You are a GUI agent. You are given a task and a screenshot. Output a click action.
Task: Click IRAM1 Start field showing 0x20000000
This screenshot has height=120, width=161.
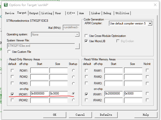click(x=114, y=93)
